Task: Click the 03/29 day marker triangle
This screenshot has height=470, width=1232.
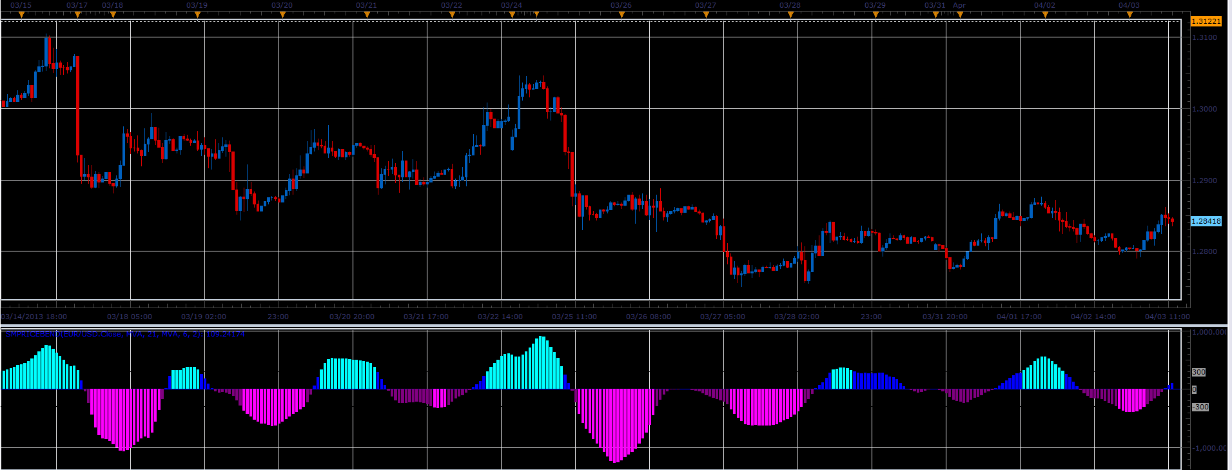Action: pos(875,14)
